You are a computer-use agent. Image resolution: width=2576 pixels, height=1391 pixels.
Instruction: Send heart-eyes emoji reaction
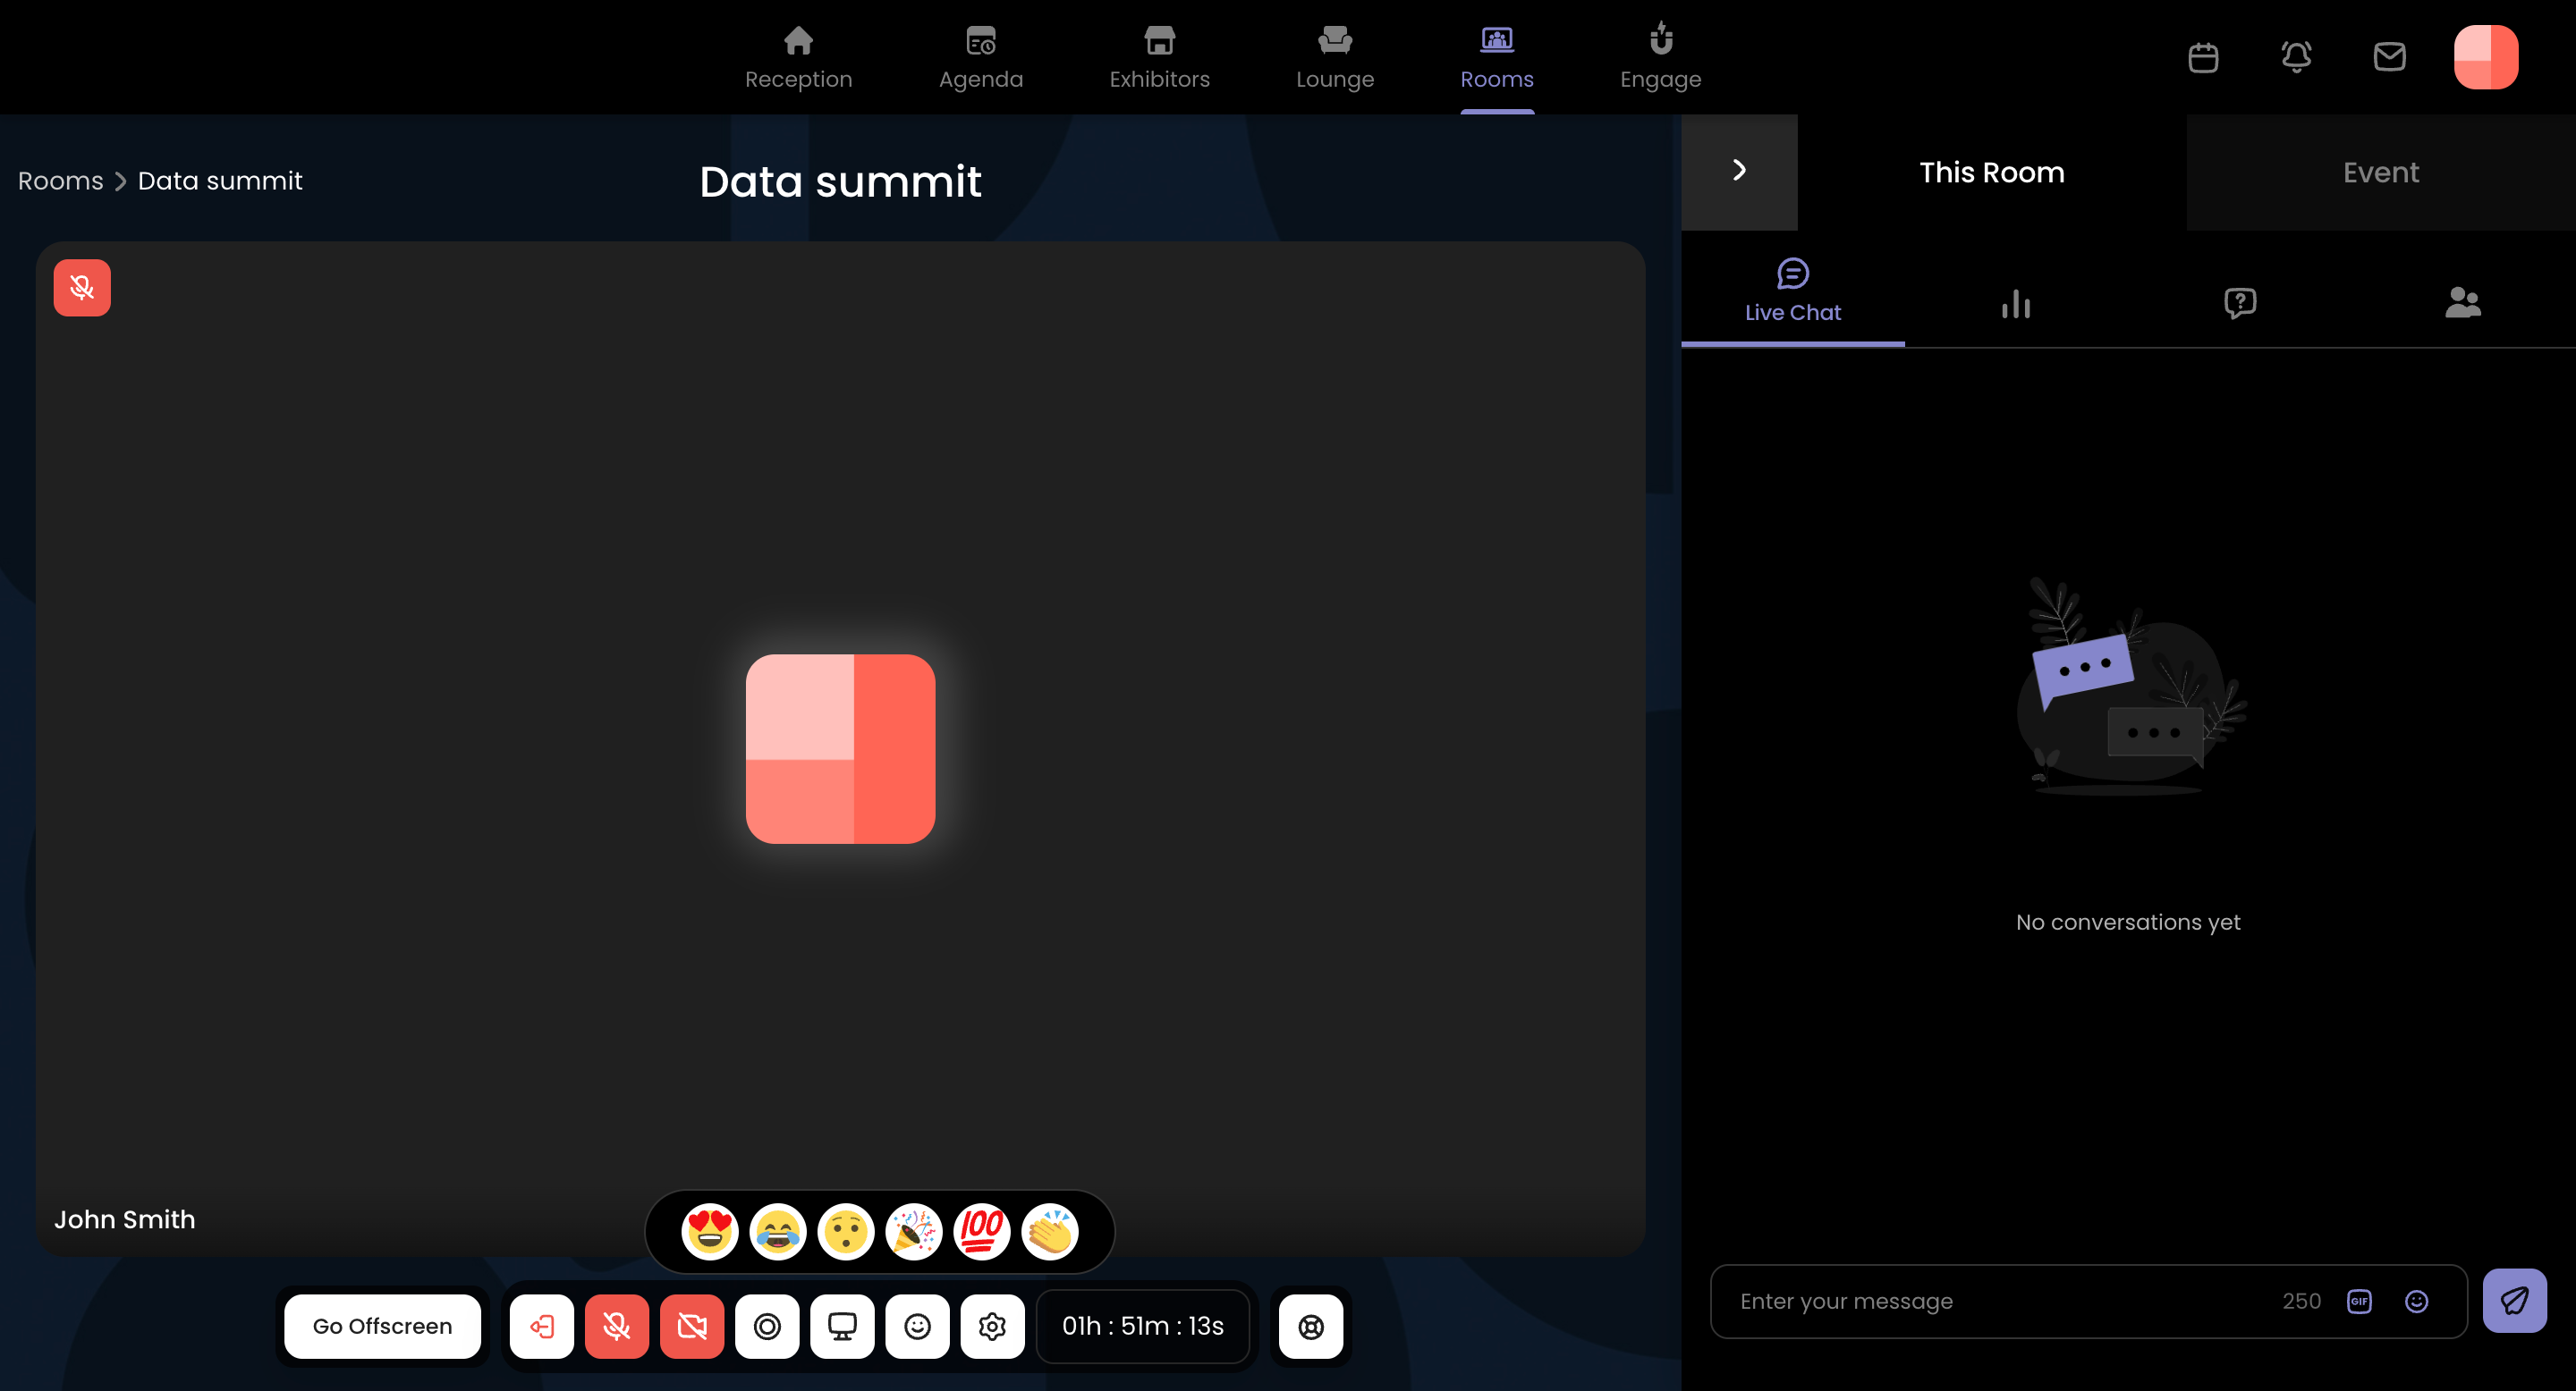[x=709, y=1231]
